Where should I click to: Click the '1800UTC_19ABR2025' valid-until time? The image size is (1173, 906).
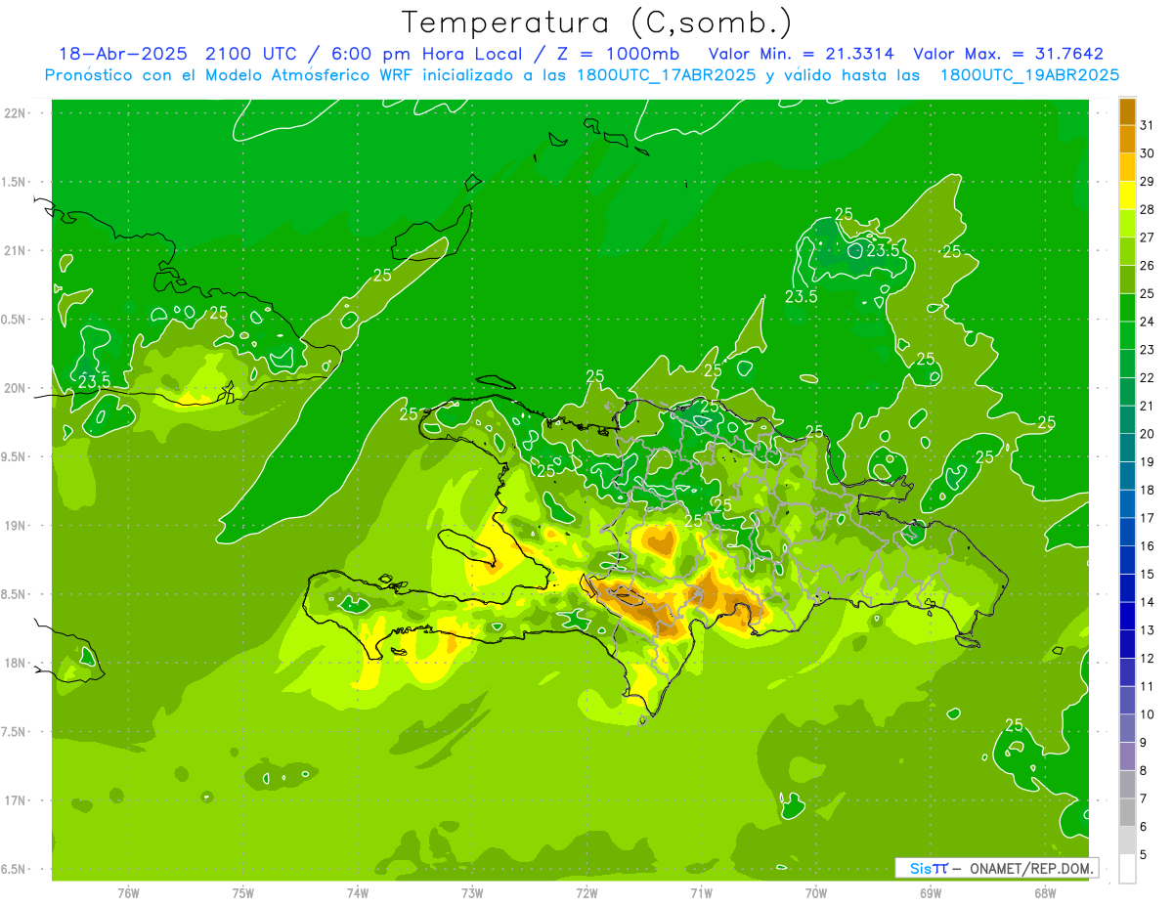(1030, 75)
